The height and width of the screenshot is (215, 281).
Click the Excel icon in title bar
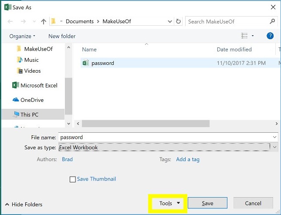click(8, 7)
